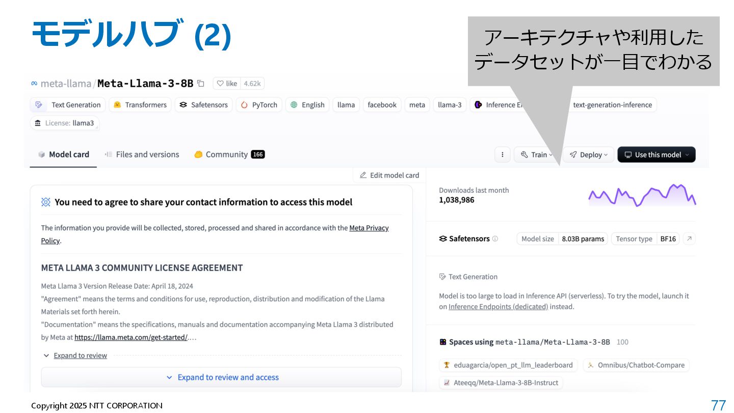Image resolution: width=734 pixels, height=413 pixels.
Task: Click the Text Generation widget label
Action: [x=468, y=277]
